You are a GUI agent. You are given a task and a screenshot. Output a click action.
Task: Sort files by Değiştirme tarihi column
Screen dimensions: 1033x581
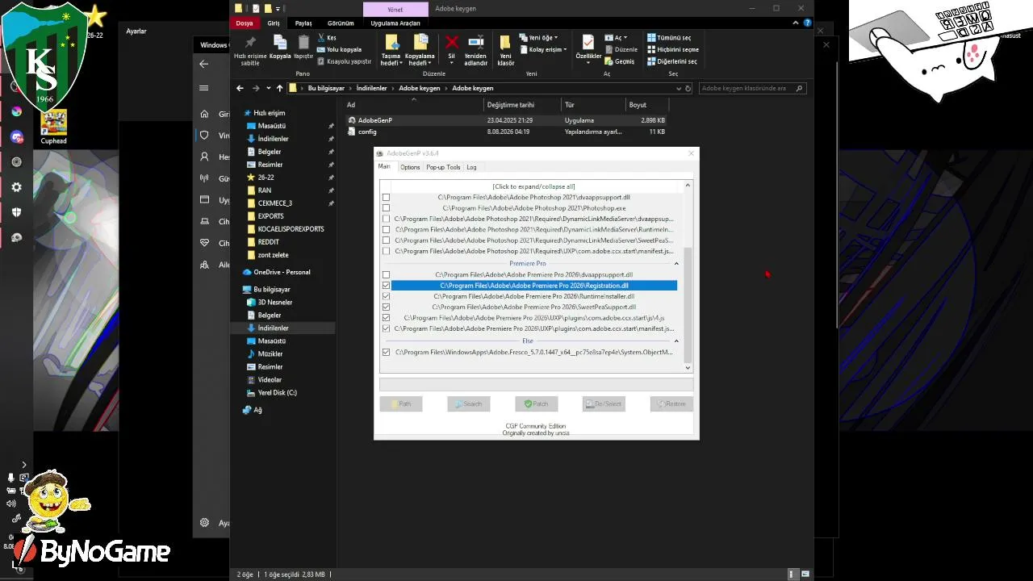click(x=511, y=105)
